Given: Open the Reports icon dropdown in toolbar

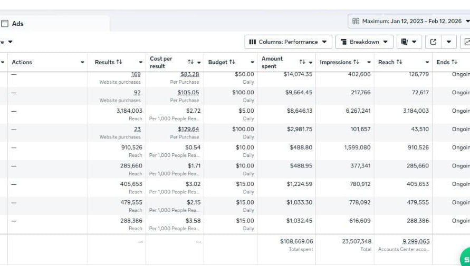Looking at the screenshot, I should [408, 42].
